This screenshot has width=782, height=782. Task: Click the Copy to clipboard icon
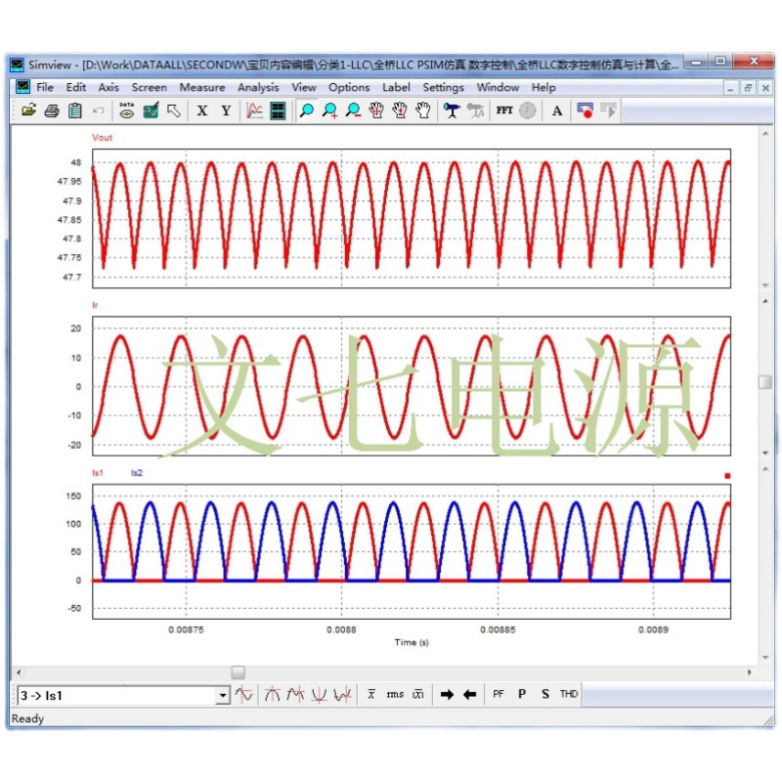pos(75,110)
